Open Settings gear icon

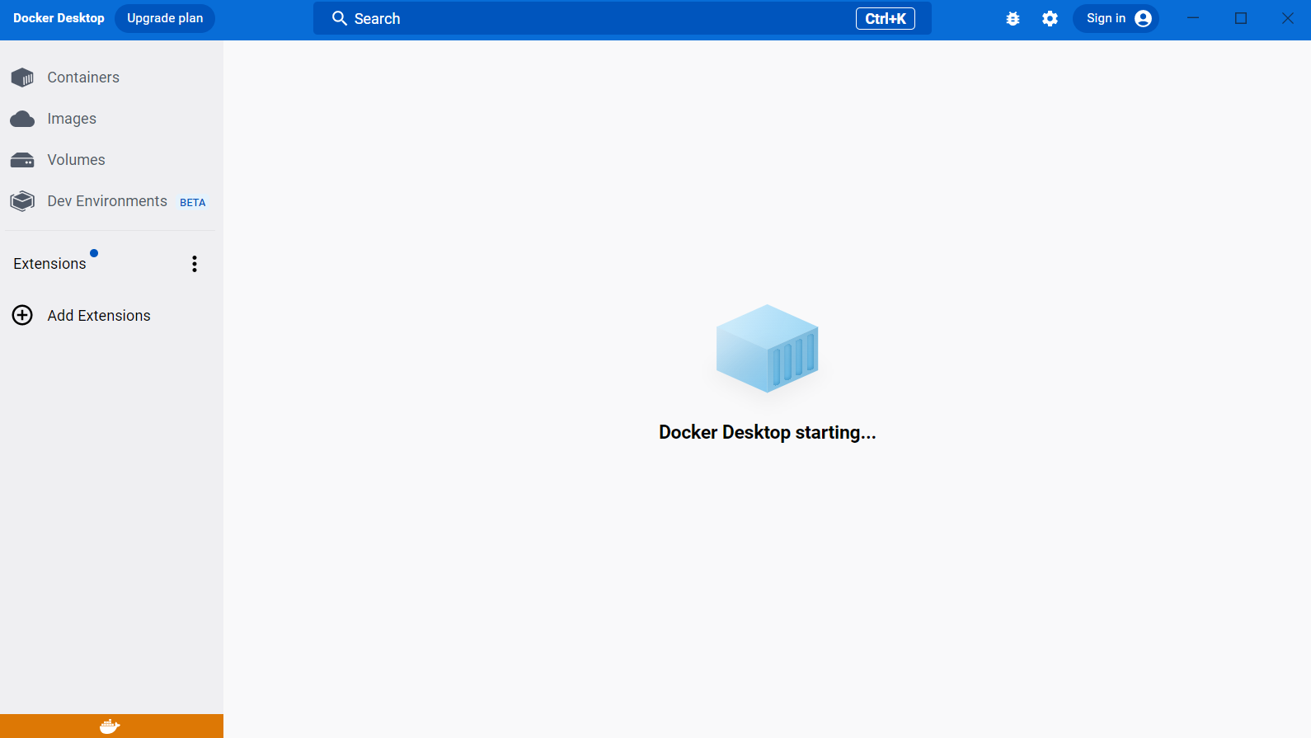(1050, 18)
